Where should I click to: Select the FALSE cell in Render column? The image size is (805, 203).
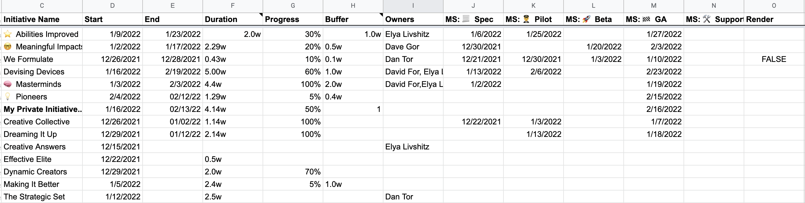pos(774,59)
